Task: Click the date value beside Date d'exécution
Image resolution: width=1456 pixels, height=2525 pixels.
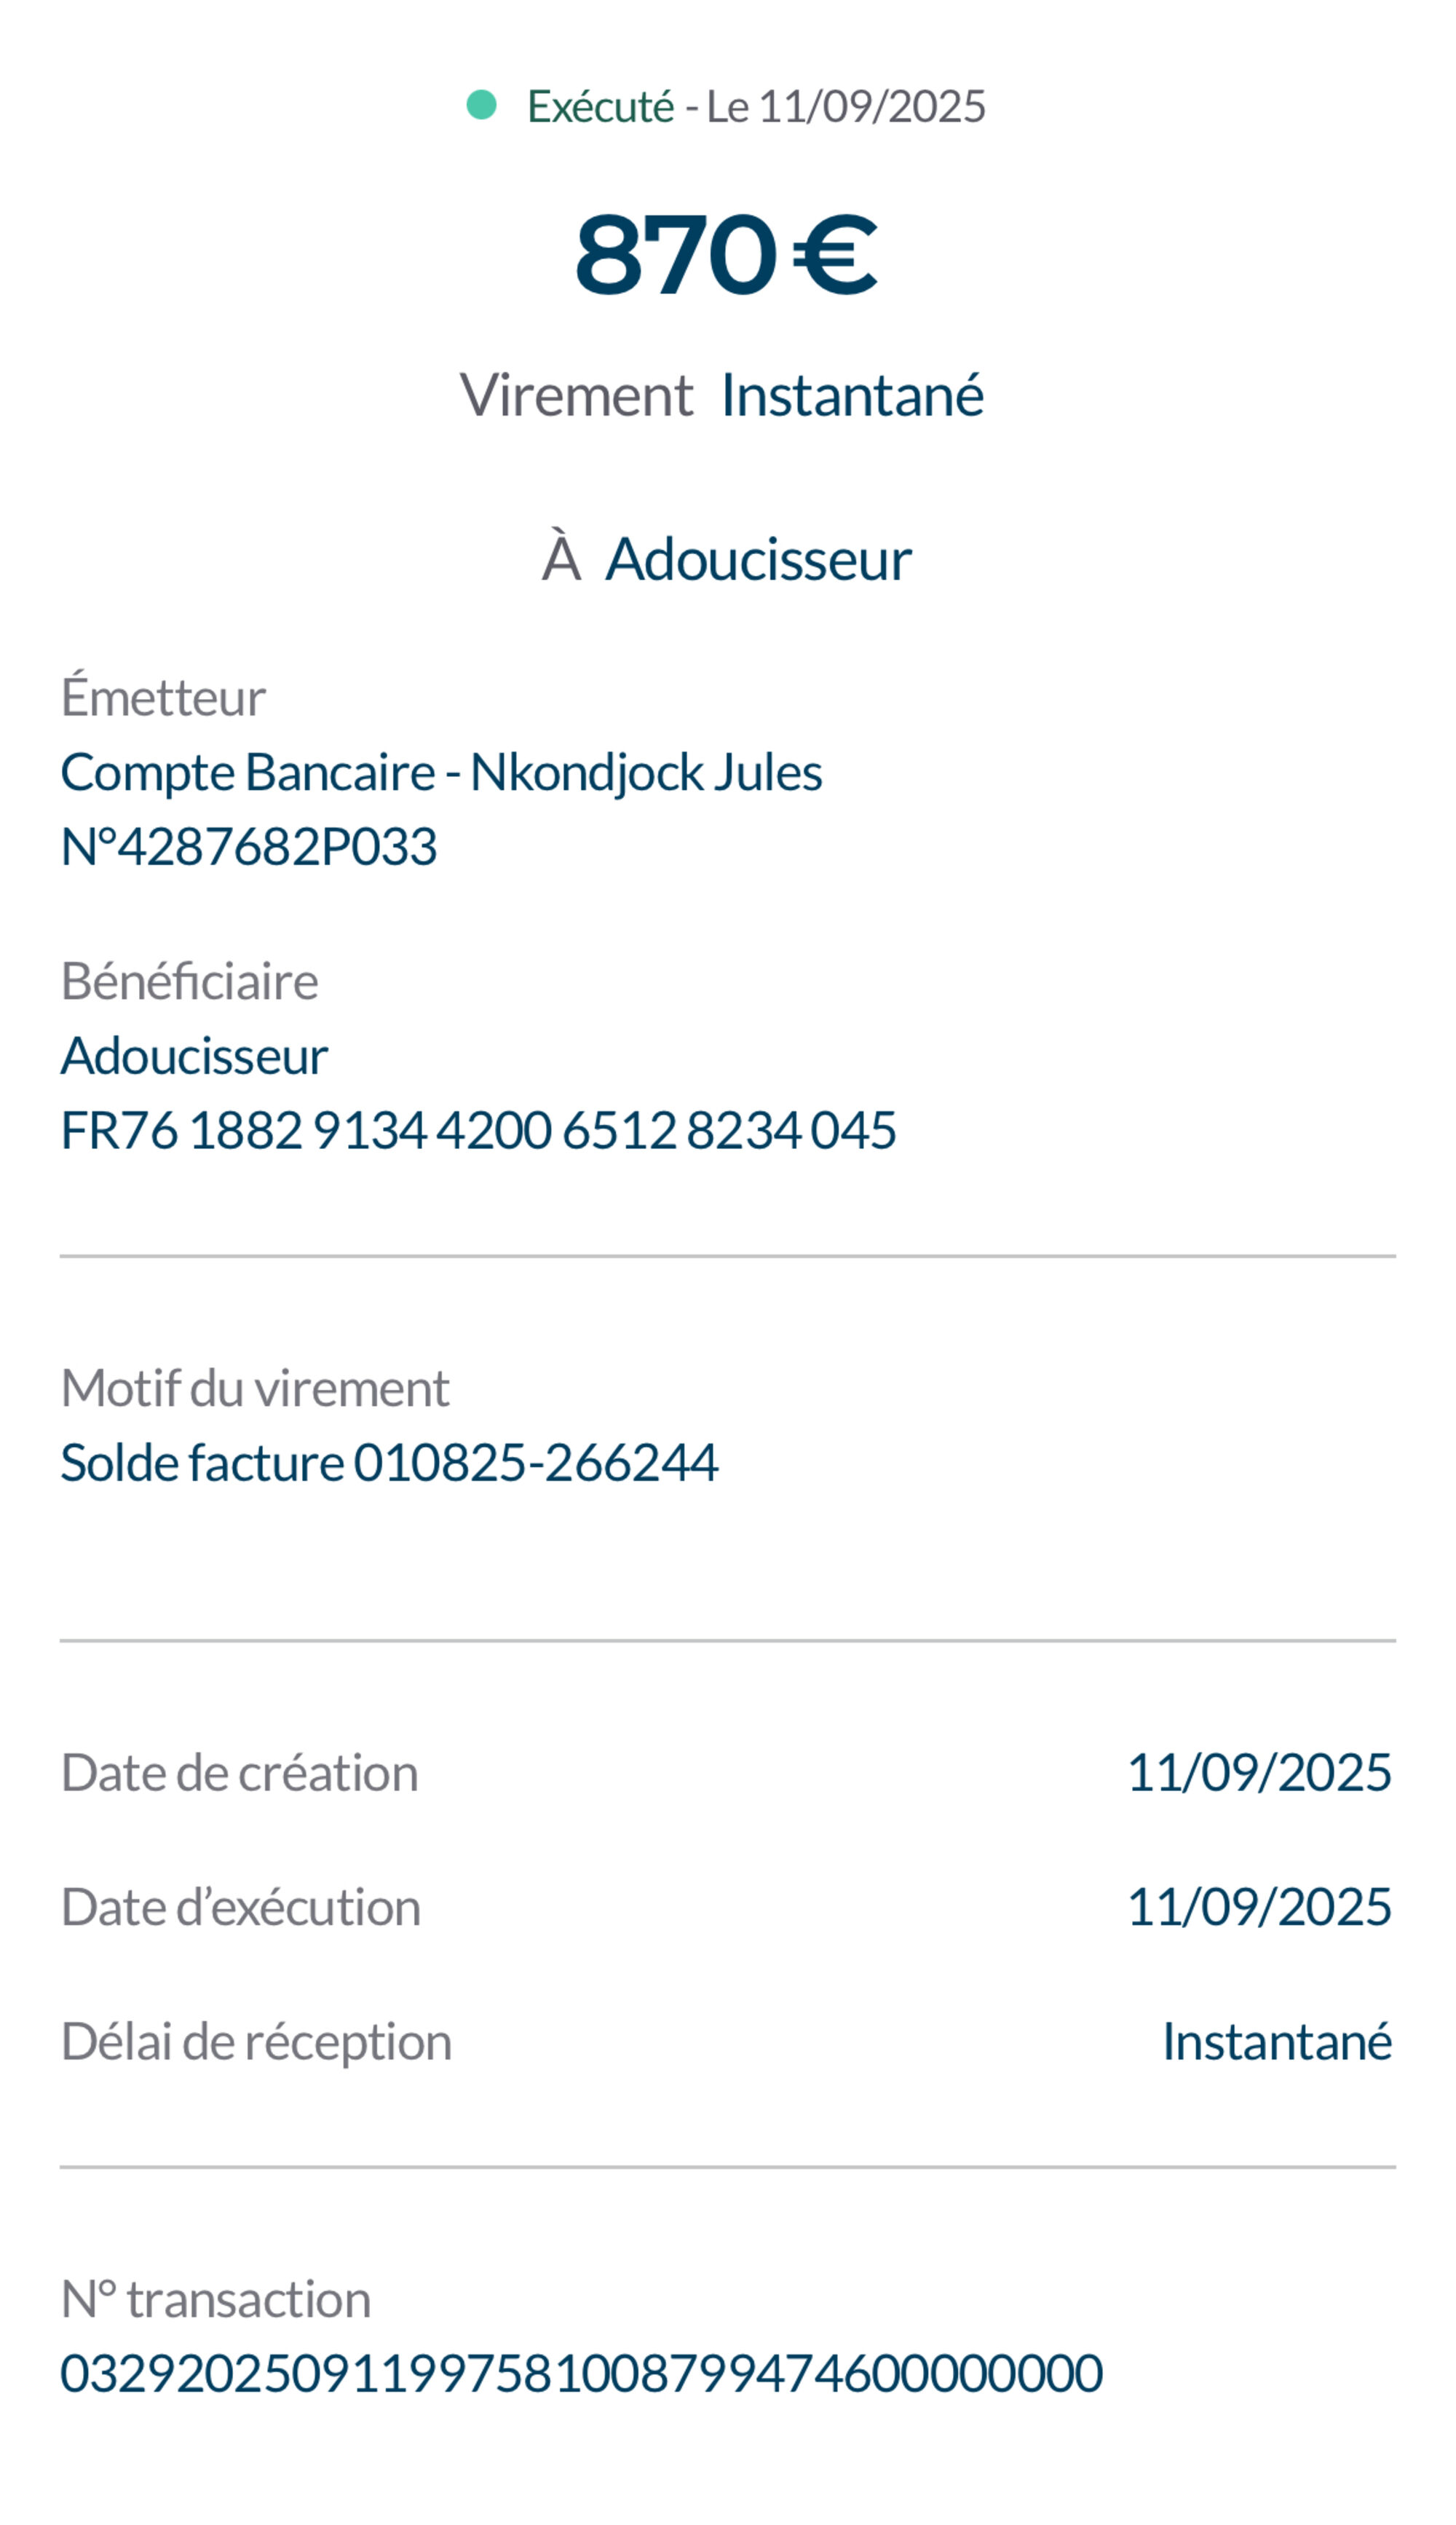Action: pos(1259,1907)
